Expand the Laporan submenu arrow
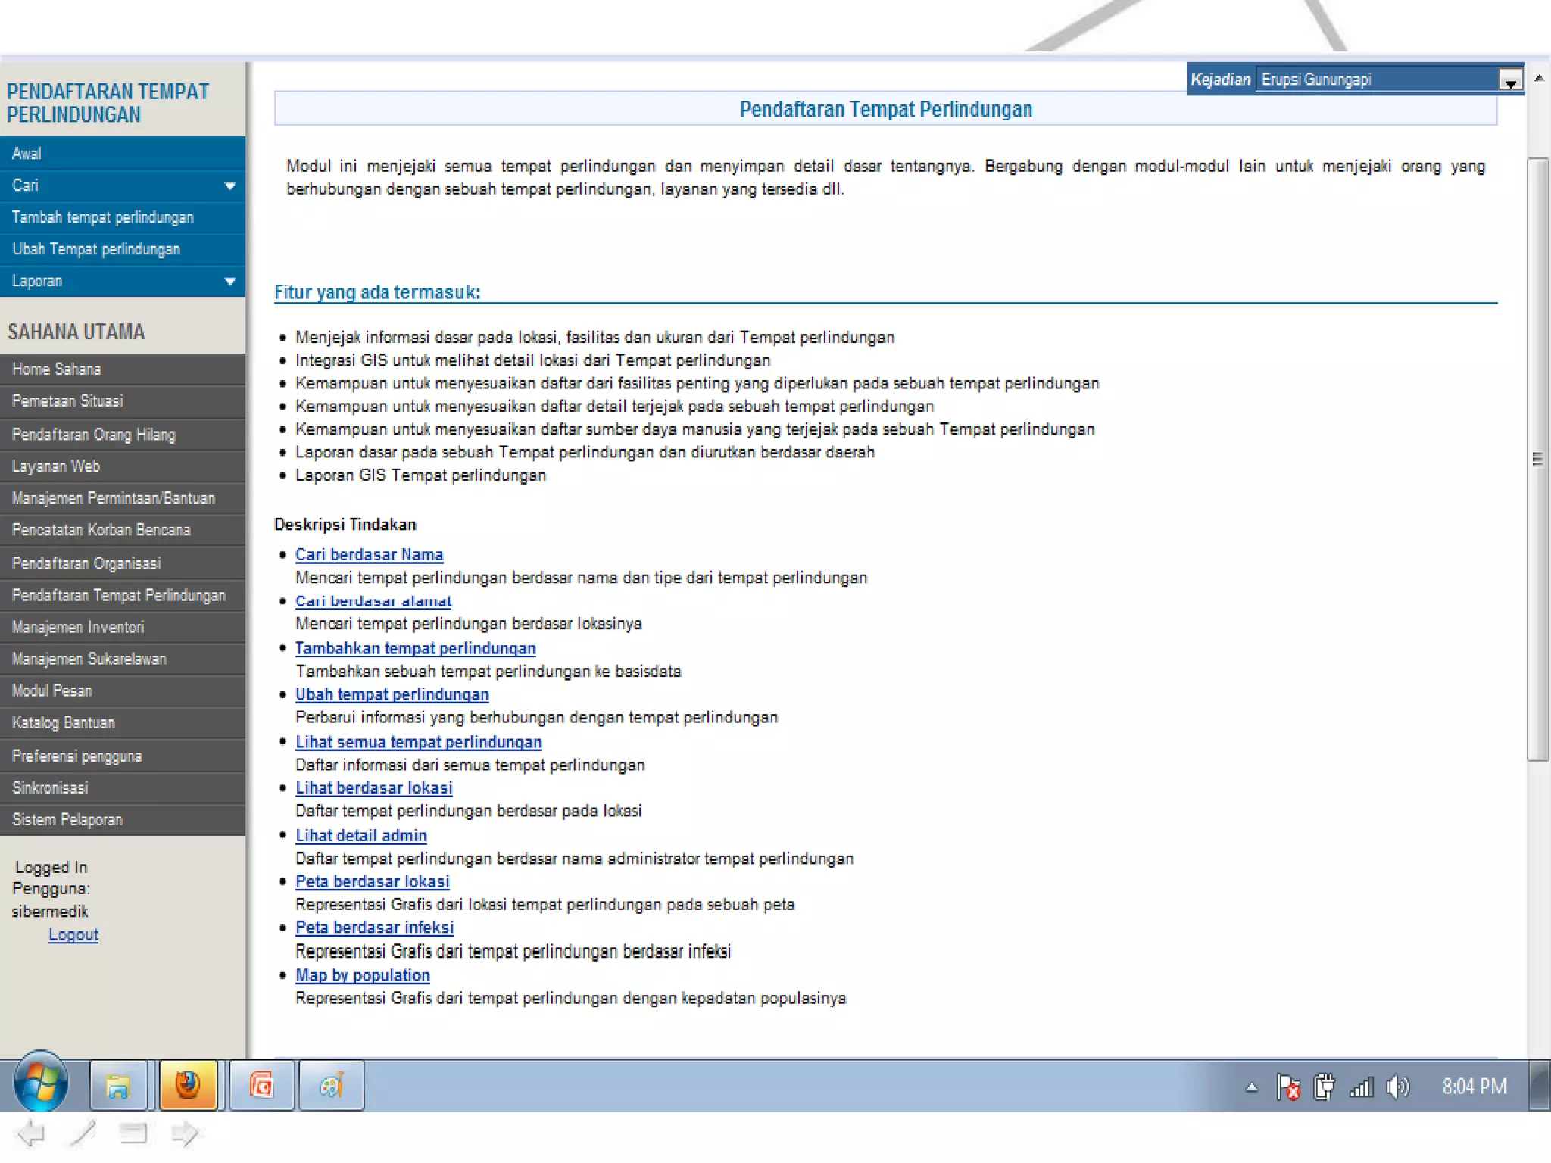 tap(229, 281)
